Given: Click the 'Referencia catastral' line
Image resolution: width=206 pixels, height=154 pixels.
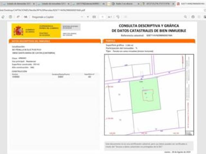Looking at the screenshot, I should coord(146,35).
